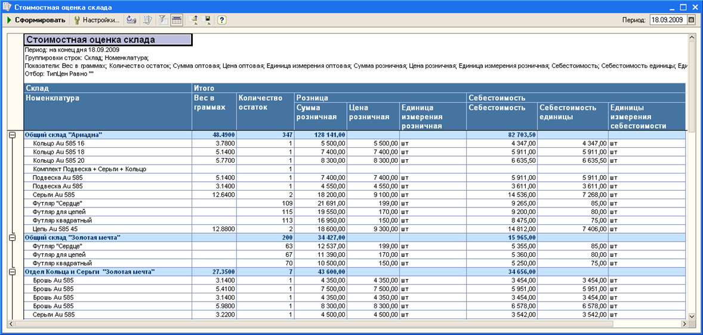Screen dimensions: 703x335
Task: Click the Вес в граммах column header
Action: pyautogui.click(x=214, y=111)
